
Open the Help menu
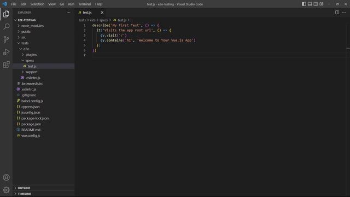(98, 4)
